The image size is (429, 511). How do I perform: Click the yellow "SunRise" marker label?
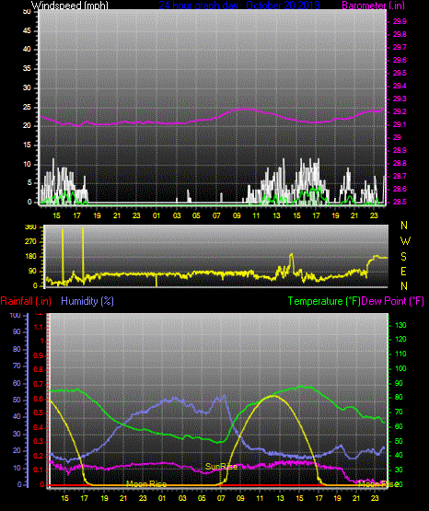coord(222,467)
